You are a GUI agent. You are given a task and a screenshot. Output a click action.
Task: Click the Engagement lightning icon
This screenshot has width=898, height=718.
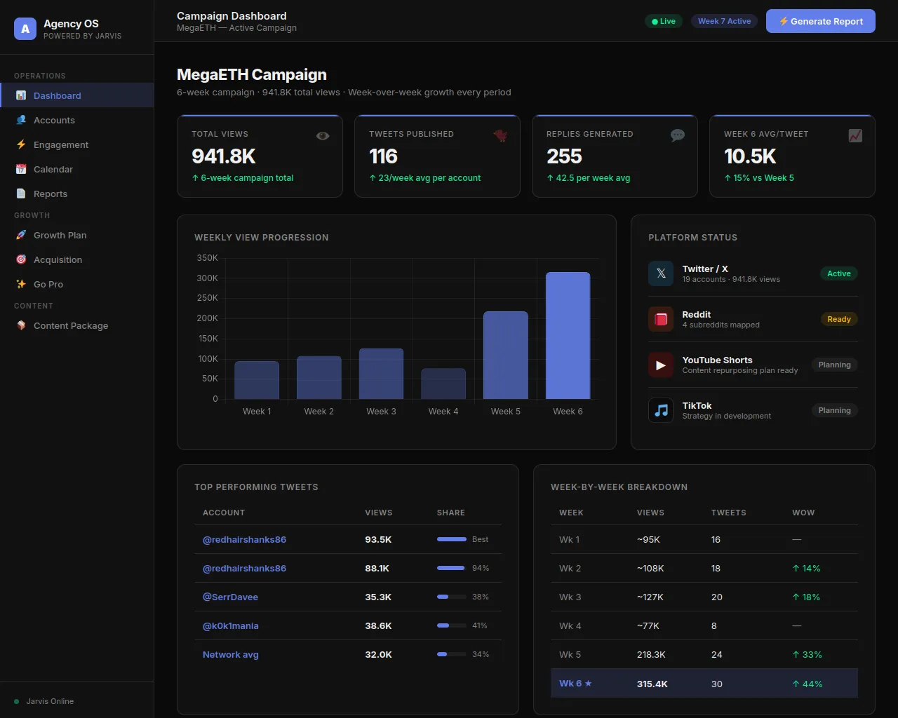[21, 144]
